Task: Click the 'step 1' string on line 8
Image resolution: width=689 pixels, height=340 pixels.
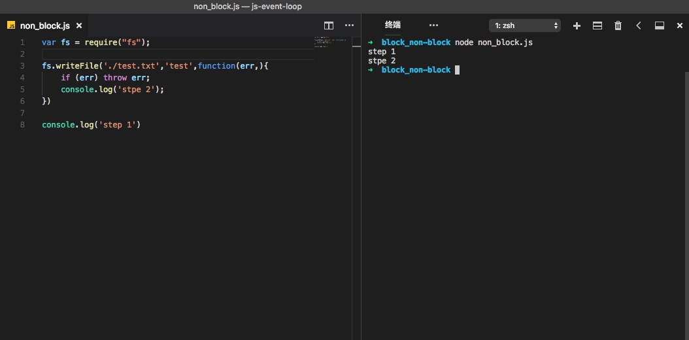Action: [118, 124]
